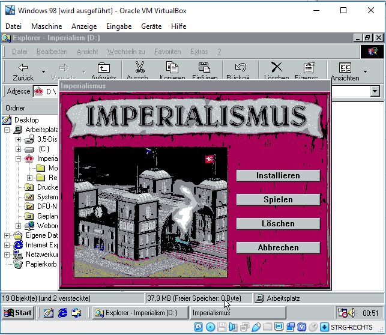The width and height of the screenshot is (386, 335).
Task: Launch Internet Explorer from quick launch
Action: pyautogui.click(x=62, y=313)
